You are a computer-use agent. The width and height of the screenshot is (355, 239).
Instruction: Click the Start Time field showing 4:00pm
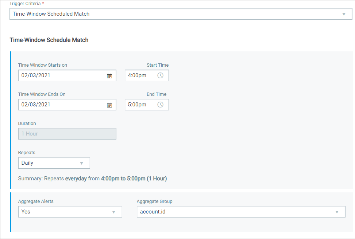[147, 75]
